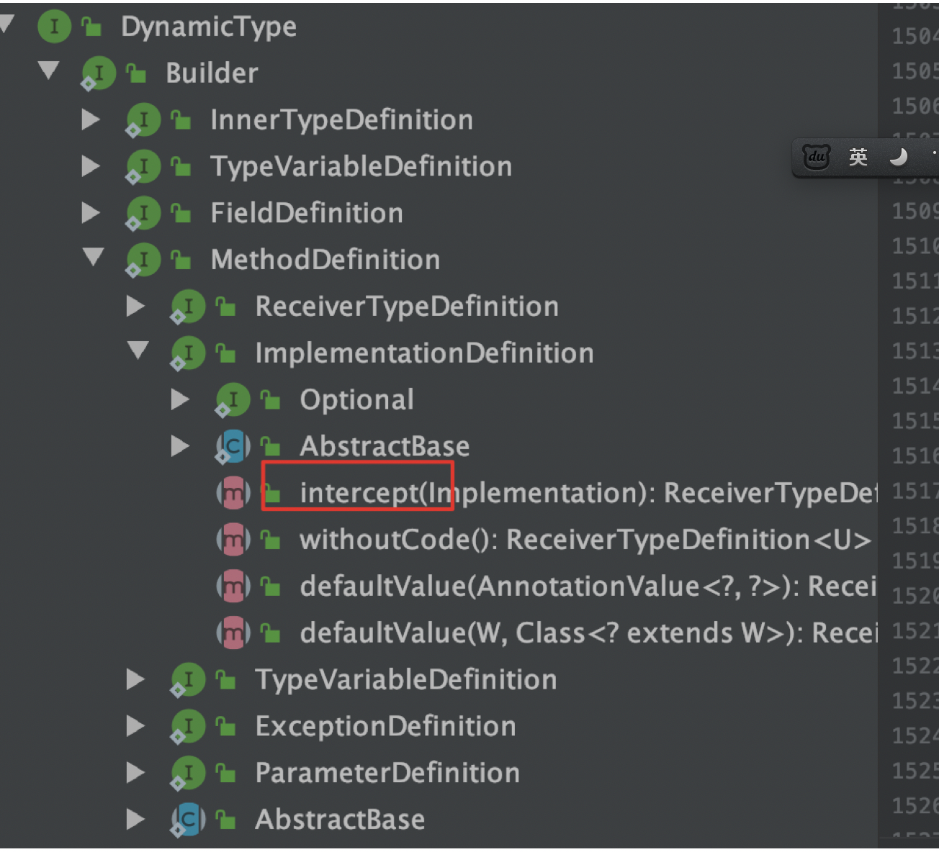The height and width of the screenshot is (852, 939).
Task: Click the Optional interface icon
Action: point(233,400)
